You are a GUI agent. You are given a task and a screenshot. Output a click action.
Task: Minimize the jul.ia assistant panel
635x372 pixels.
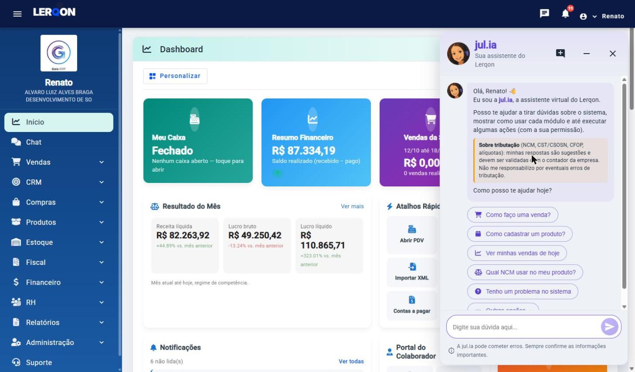[587, 54]
